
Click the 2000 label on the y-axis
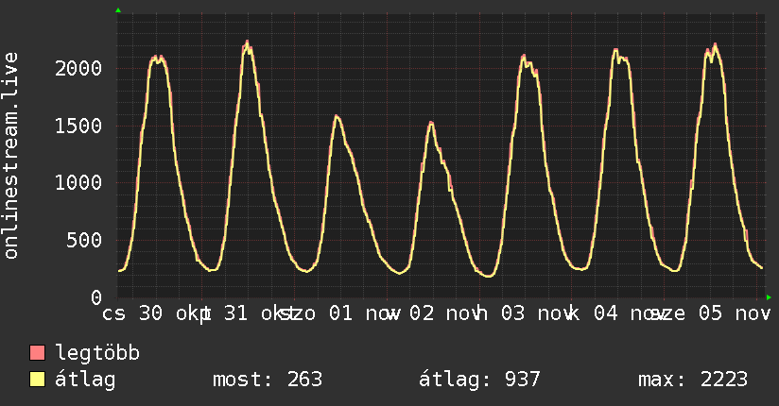pos(78,68)
